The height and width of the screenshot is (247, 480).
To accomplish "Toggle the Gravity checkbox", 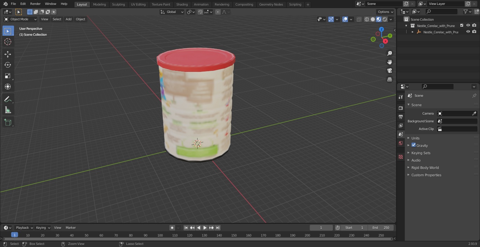I will 414,145.
